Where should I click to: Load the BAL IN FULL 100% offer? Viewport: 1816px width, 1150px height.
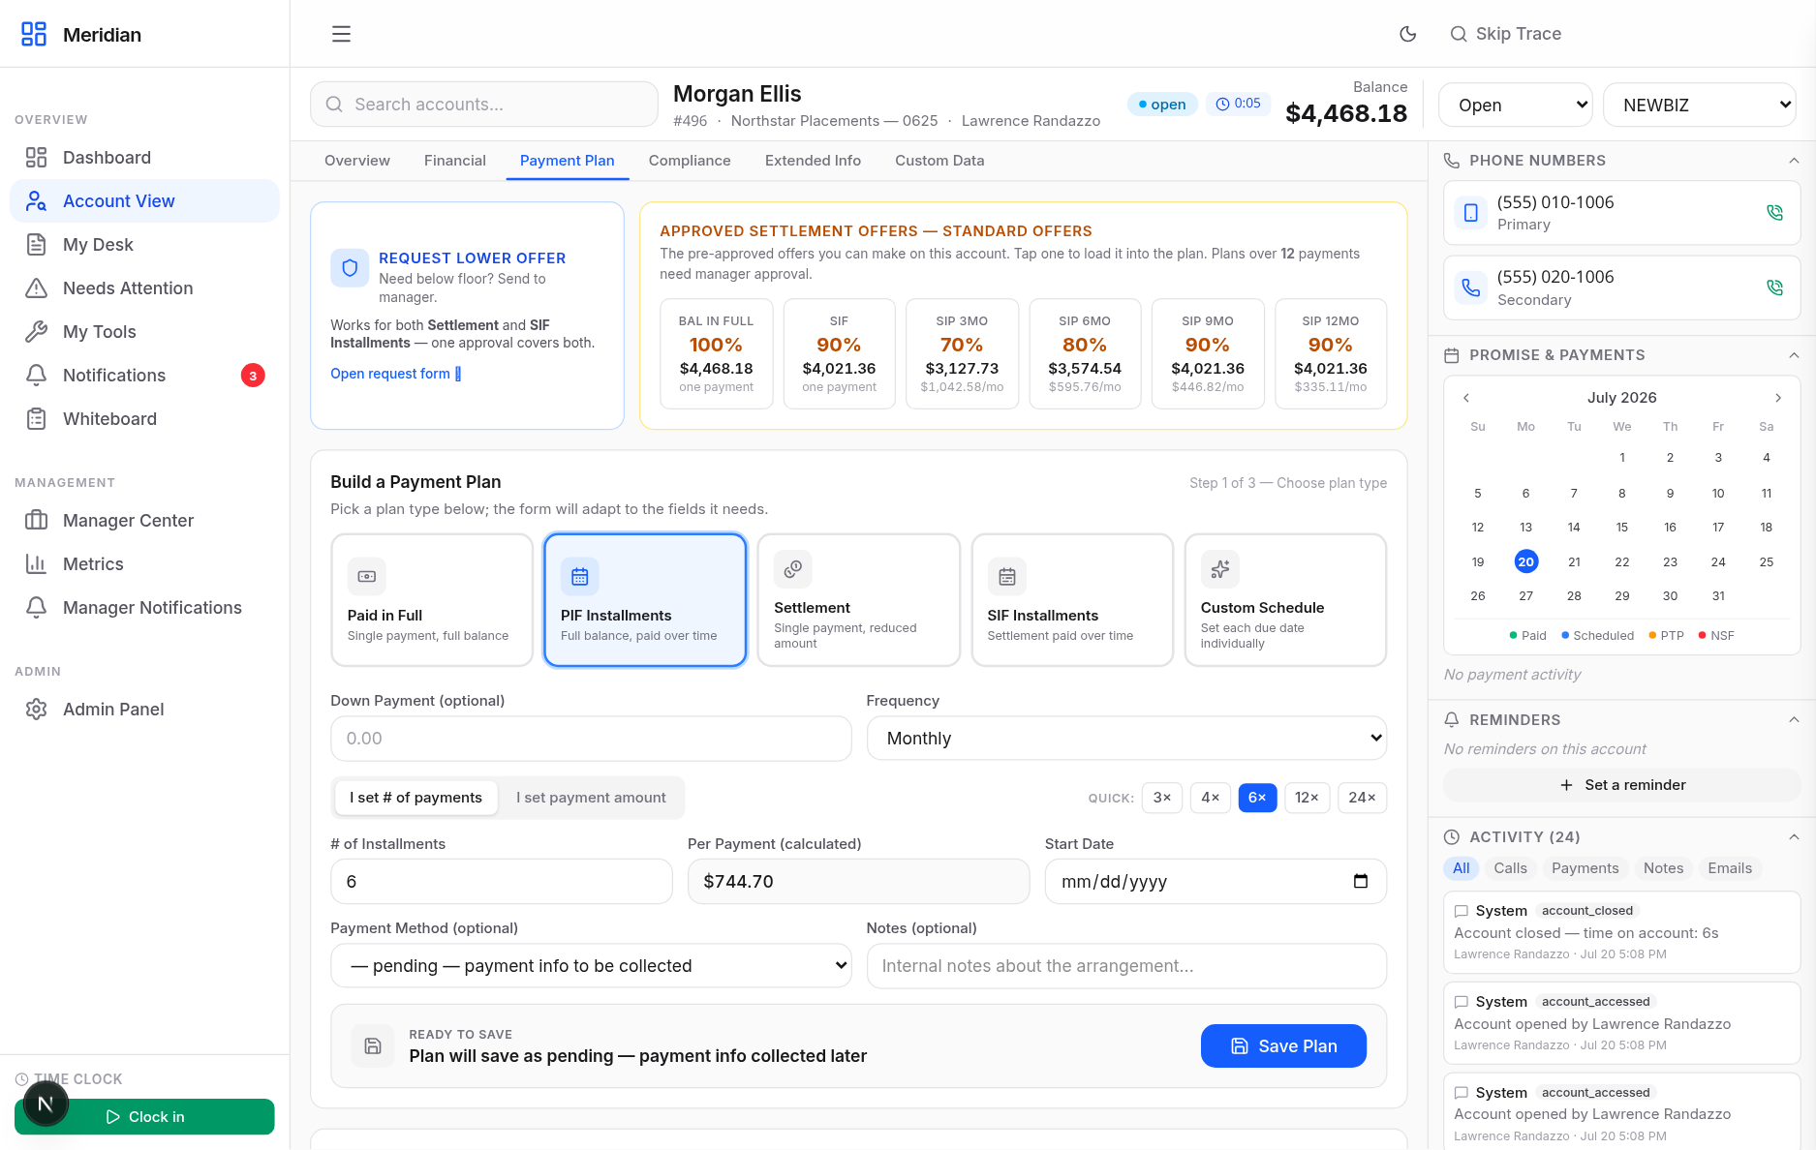point(716,354)
